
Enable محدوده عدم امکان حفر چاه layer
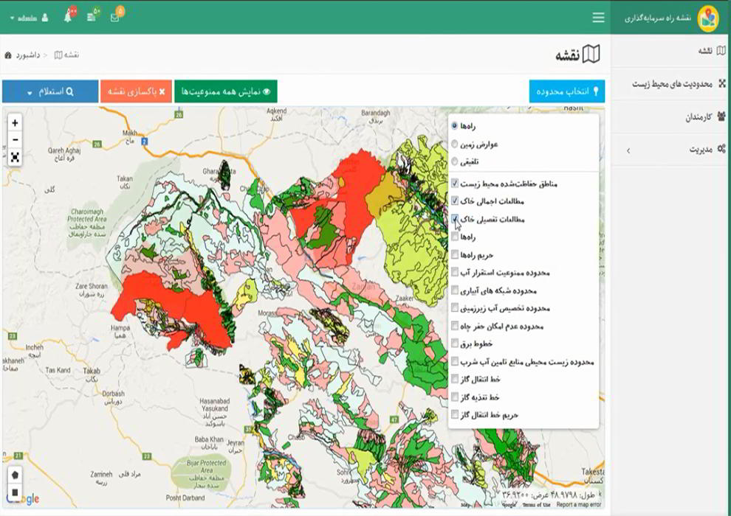click(455, 326)
